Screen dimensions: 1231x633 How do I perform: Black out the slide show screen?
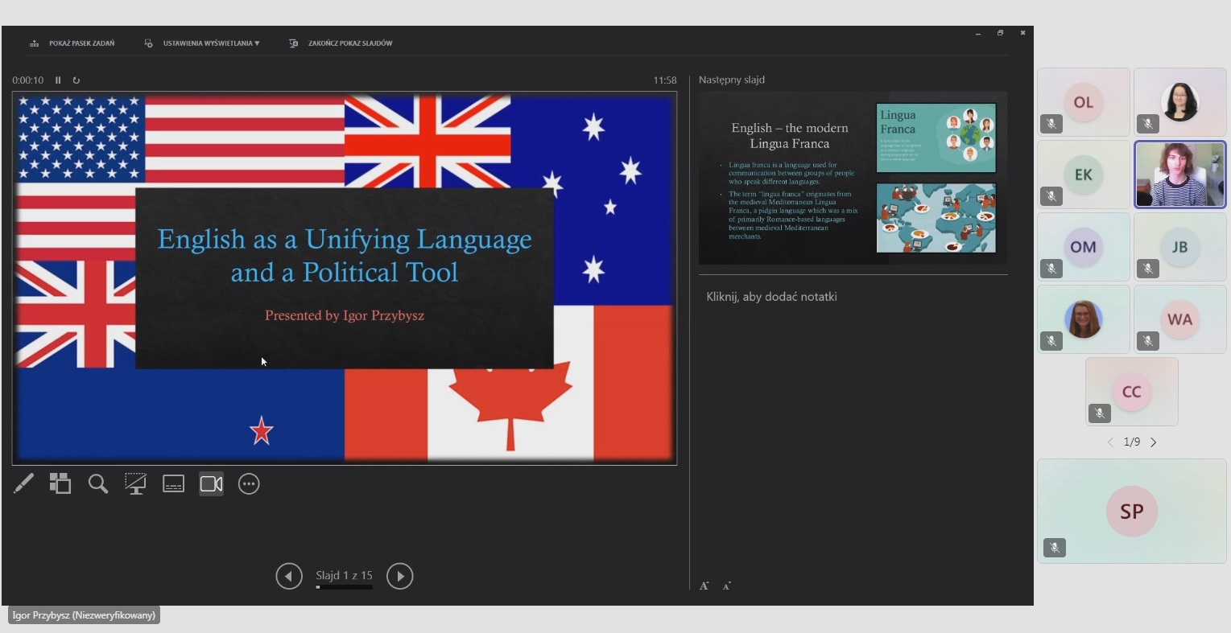[x=135, y=483]
